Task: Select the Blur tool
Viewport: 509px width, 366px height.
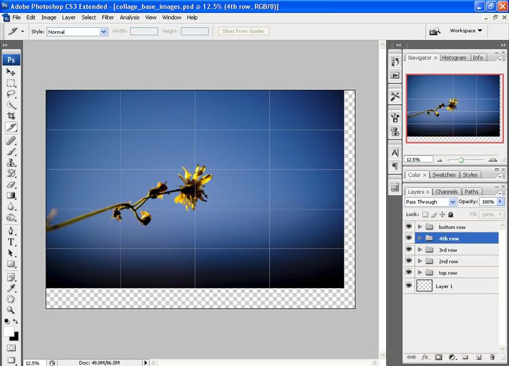Action: 11,207
